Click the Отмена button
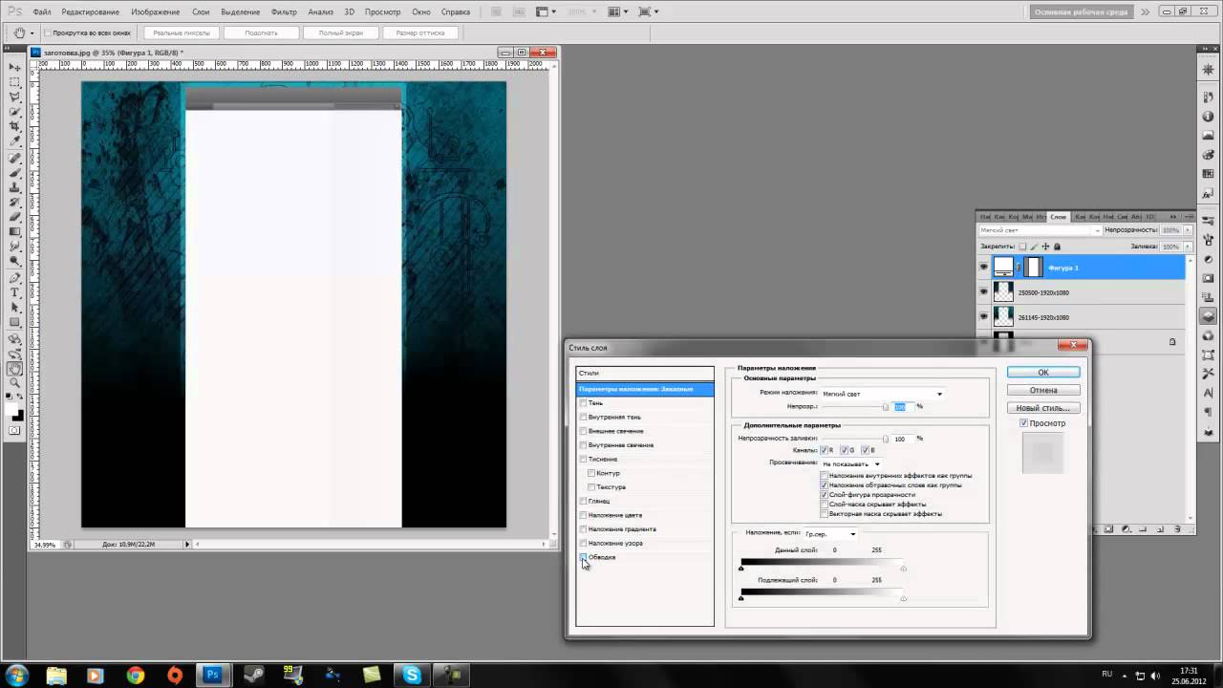This screenshot has height=688, width=1223. (x=1043, y=390)
